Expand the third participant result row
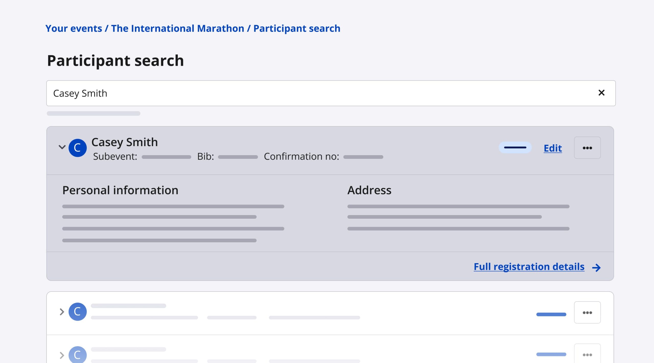Viewport: 654px width, 363px height. [x=62, y=355]
